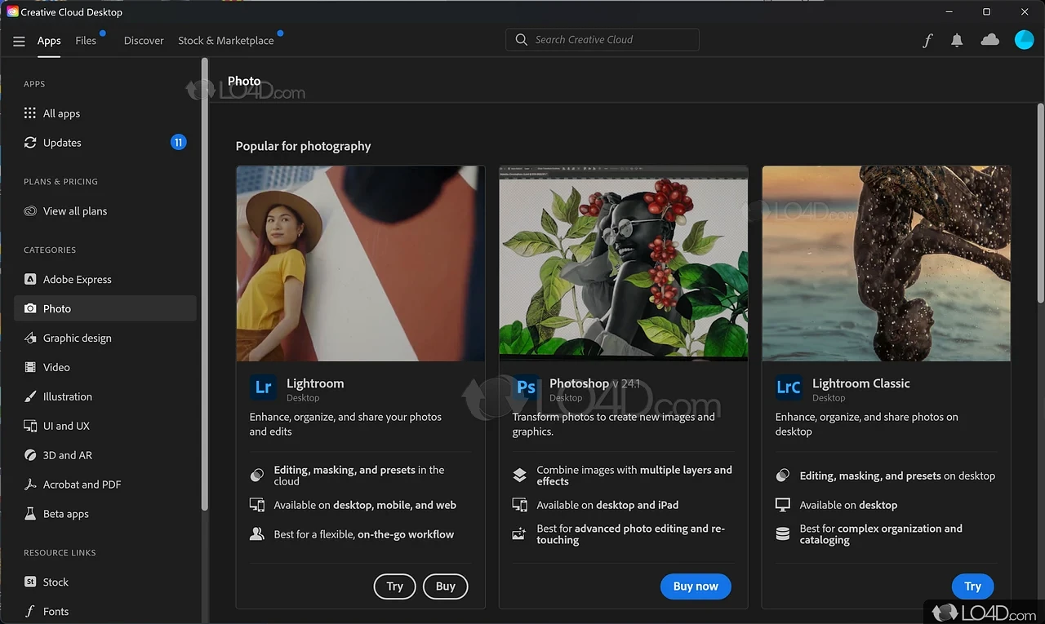Screen dimensions: 1045x624
Task: Select All apps in the sidebar
Action: coord(105,114)
